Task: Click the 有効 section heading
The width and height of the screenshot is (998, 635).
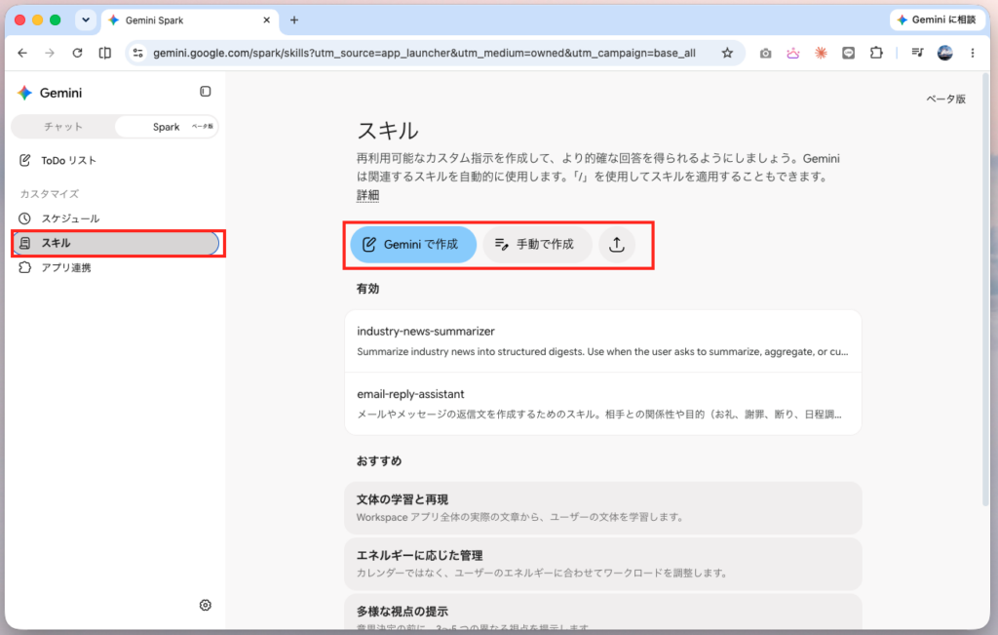Action: [x=367, y=289]
